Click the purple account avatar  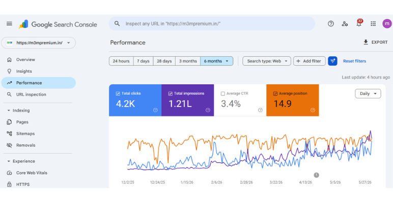tap(387, 24)
